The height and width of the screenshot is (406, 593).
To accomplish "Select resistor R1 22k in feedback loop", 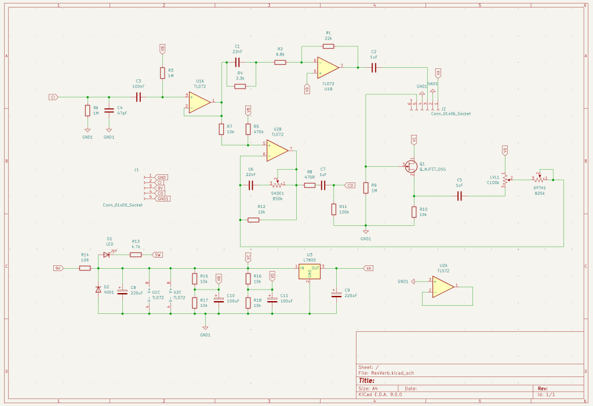I will tap(328, 46).
